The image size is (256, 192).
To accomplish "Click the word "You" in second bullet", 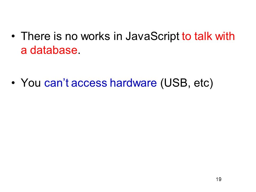I will click(x=31, y=83).
